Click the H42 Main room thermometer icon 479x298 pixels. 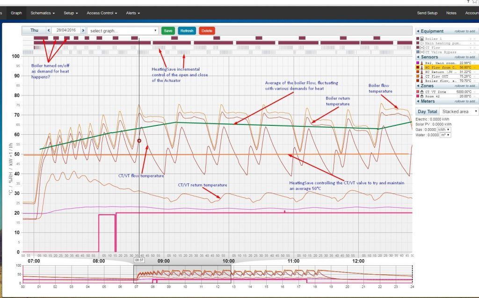[422, 63]
